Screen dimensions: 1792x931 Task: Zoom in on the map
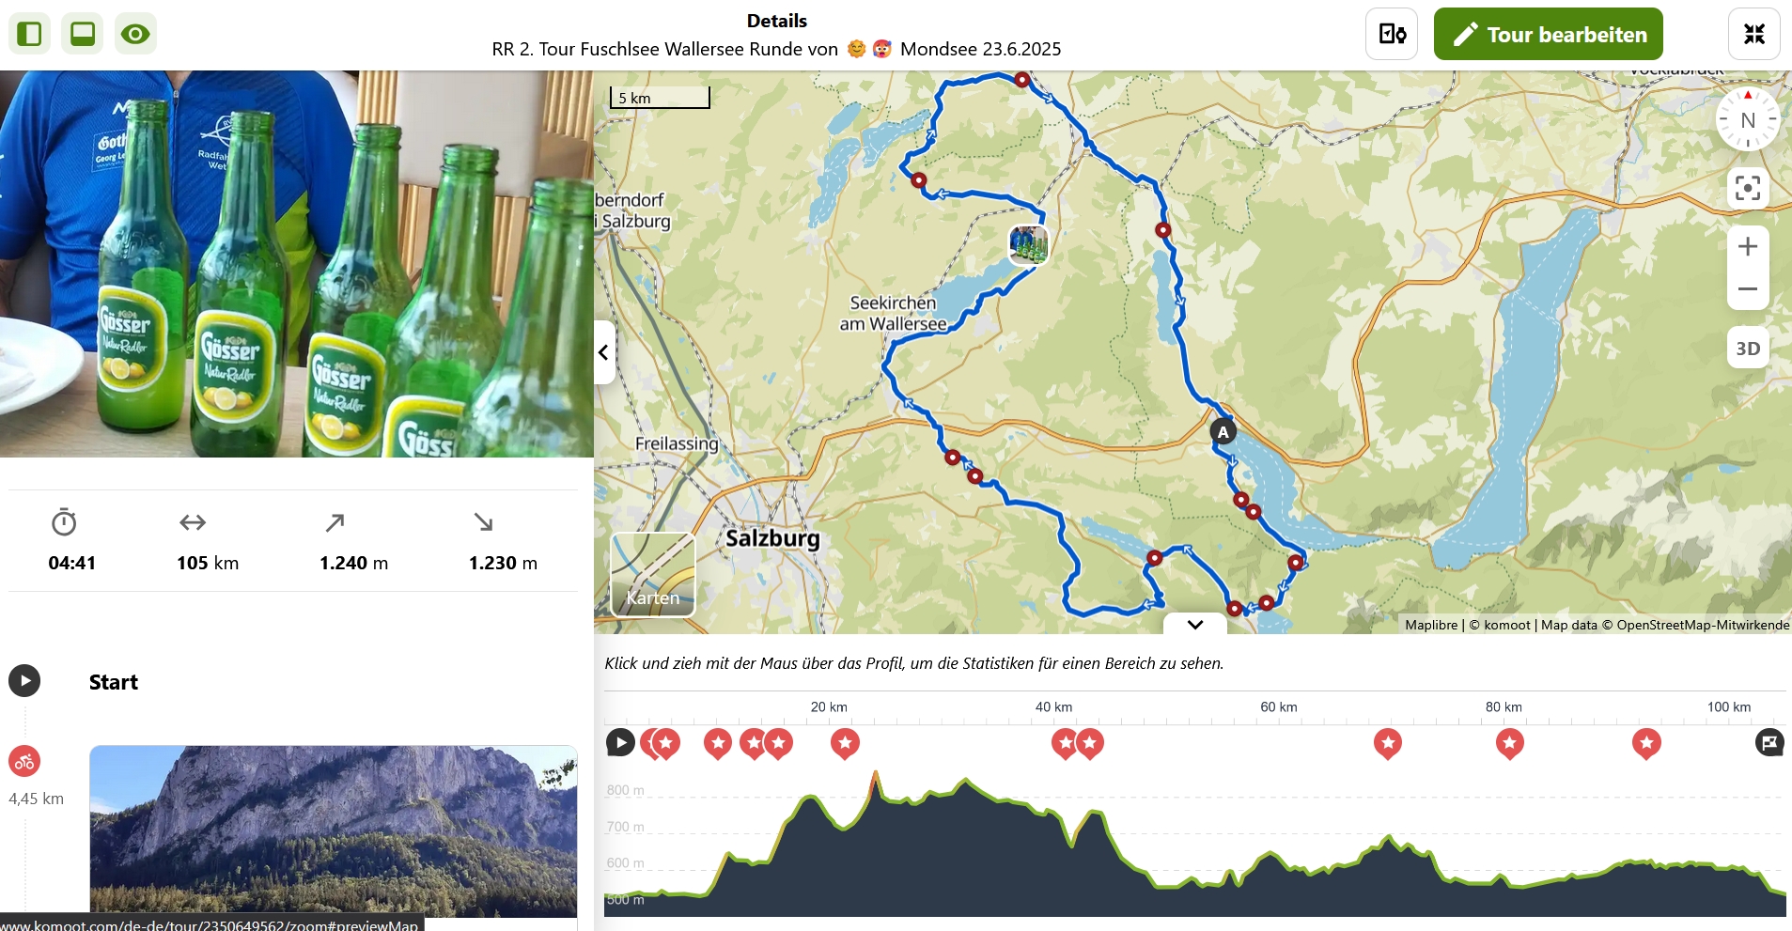(1747, 247)
